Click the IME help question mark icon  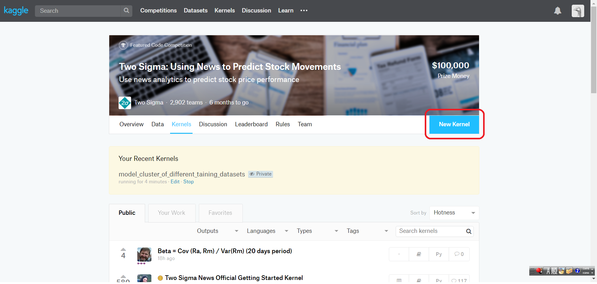coord(577,271)
